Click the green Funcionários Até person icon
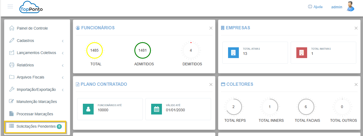The width and height of the screenshot is (363, 136). click(88, 109)
